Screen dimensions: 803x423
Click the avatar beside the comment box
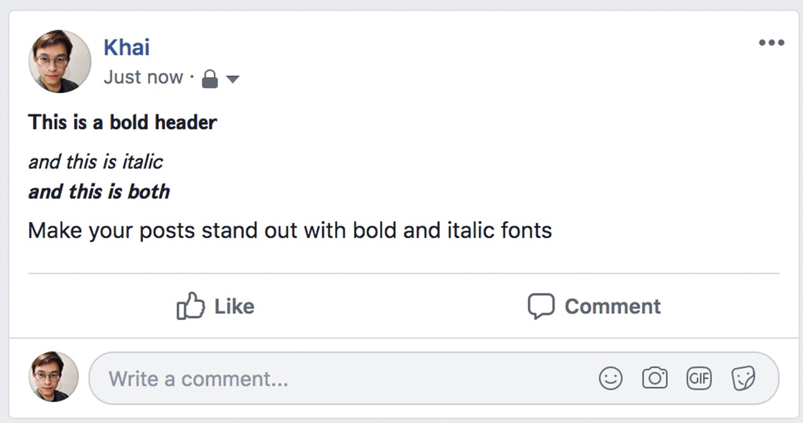(x=52, y=376)
